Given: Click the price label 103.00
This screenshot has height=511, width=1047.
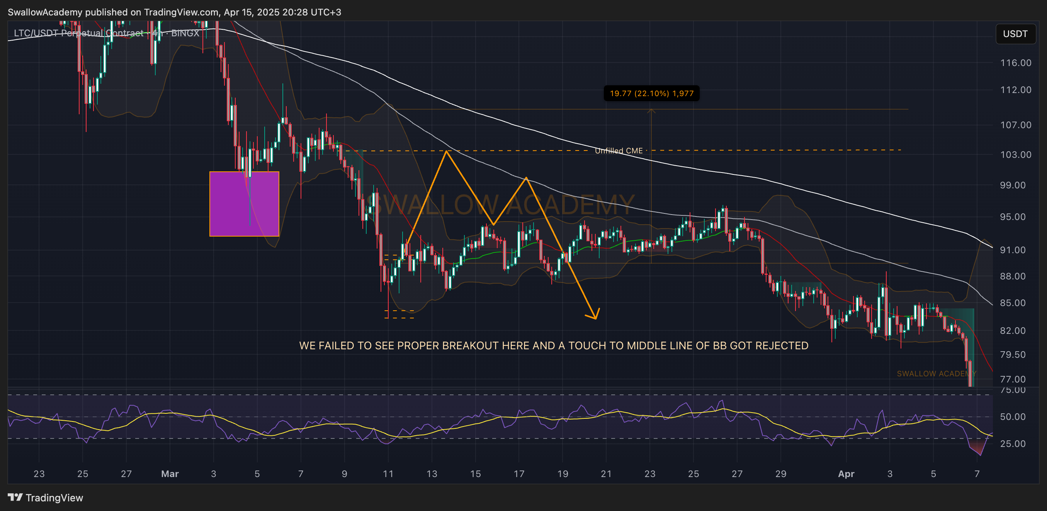Looking at the screenshot, I should click(x=1016, y=155).
